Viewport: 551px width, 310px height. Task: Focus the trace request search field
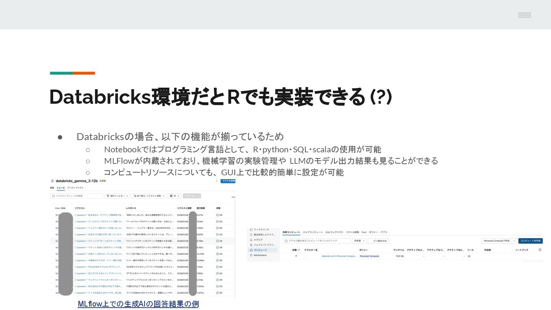click(x=77, y=196)
